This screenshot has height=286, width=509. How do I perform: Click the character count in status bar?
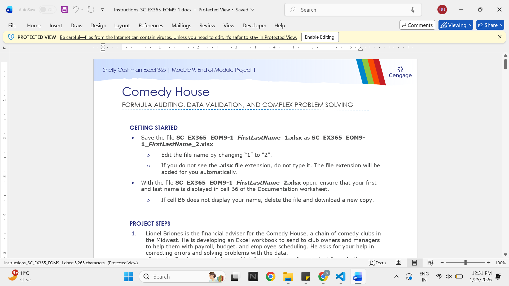coord(55,263)
